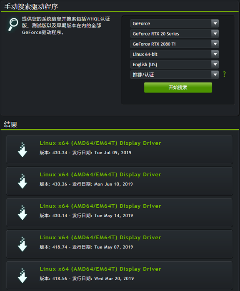Open the 430.26 Linux x64 Display Driver link
The width and height of the screenshot is (240, 291).
(100, 175)
